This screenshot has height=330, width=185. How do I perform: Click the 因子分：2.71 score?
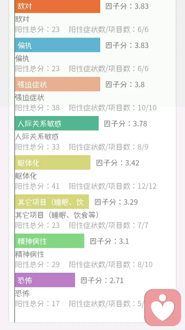point(102,280)
